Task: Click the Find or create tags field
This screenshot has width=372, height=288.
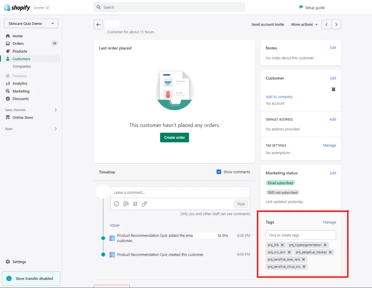Action: (300, 235)
